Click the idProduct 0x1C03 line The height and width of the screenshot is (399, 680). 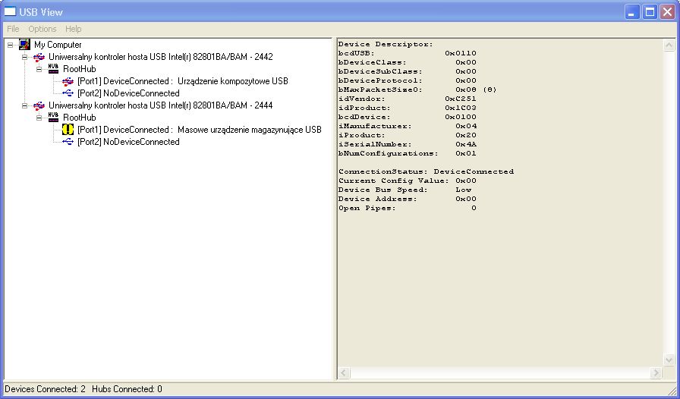coord(408,108)
